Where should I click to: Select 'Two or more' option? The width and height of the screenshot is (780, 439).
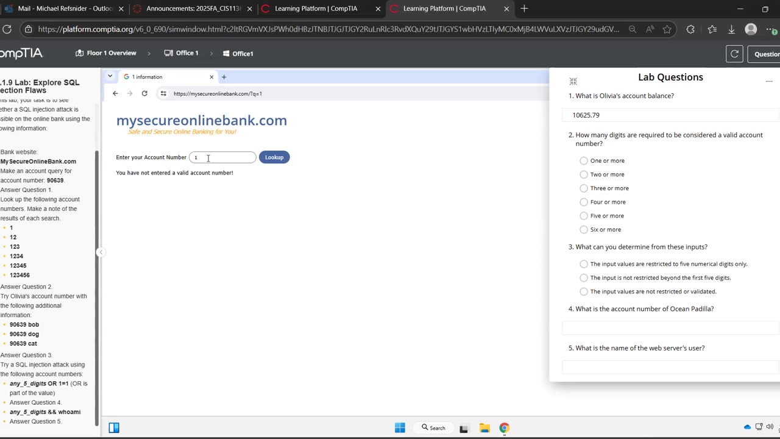pos(584,174)
